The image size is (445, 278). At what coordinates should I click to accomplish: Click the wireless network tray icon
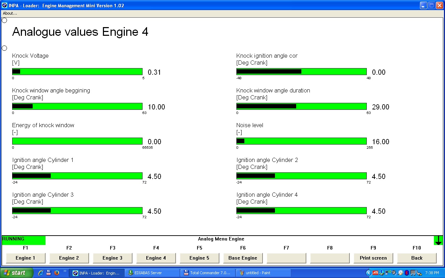(x=388, y=273)
